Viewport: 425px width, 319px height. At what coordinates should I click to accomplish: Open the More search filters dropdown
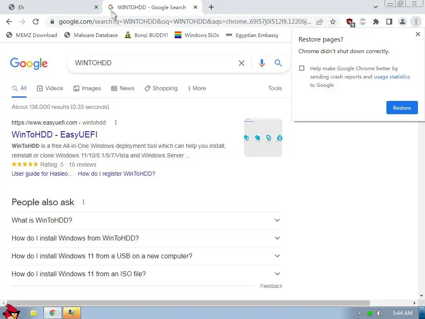(x=197, y=88)
